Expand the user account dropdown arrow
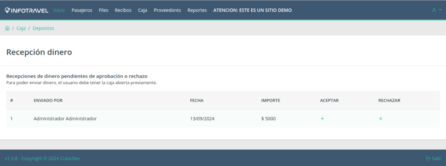 pyautogui.click(x=440, y=10)
